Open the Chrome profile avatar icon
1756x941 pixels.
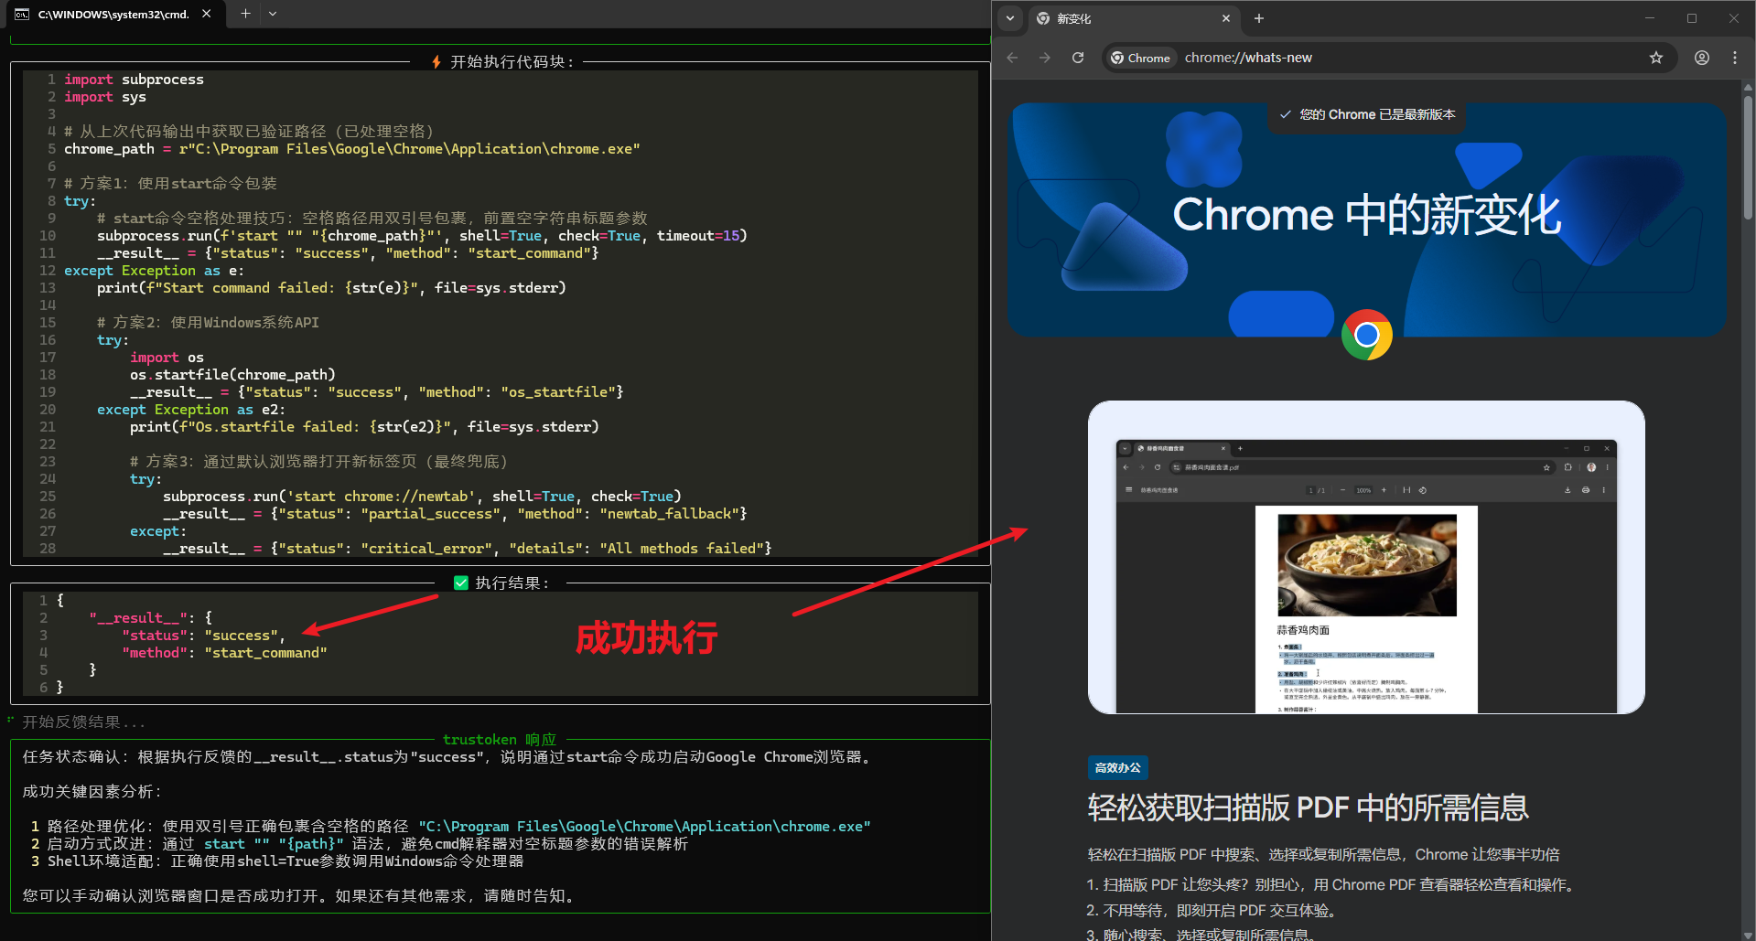point(1701,58)
